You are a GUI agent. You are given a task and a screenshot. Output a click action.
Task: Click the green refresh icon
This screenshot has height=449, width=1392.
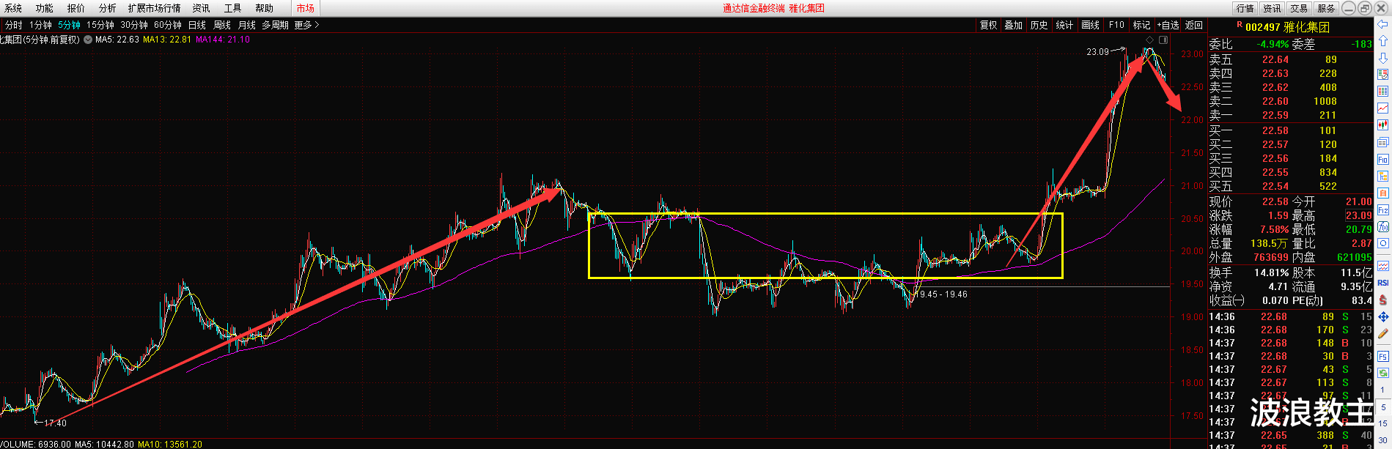click(x=1382, y=373)
